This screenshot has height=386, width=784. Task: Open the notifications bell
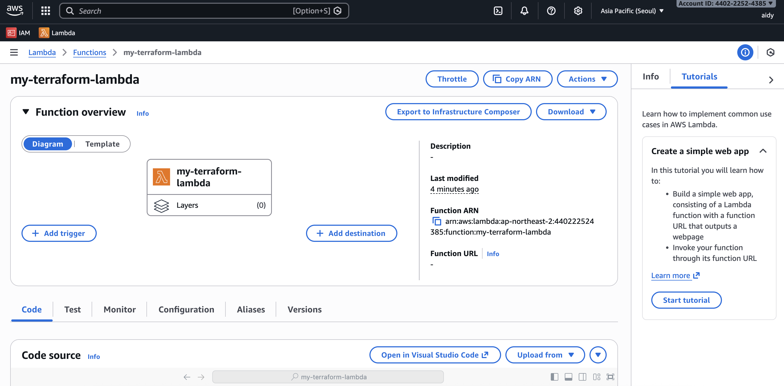click(524, 11)
